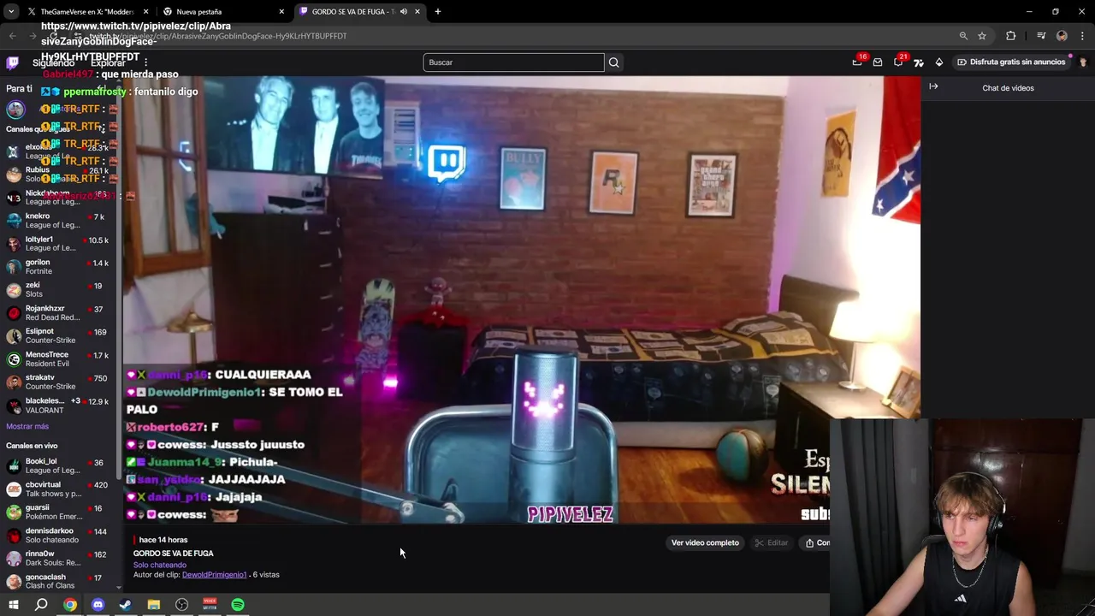The height and width of the screenshot is (616, 1095).
Task: Open gorilon Fortnite channel
Action: [58, 267]
